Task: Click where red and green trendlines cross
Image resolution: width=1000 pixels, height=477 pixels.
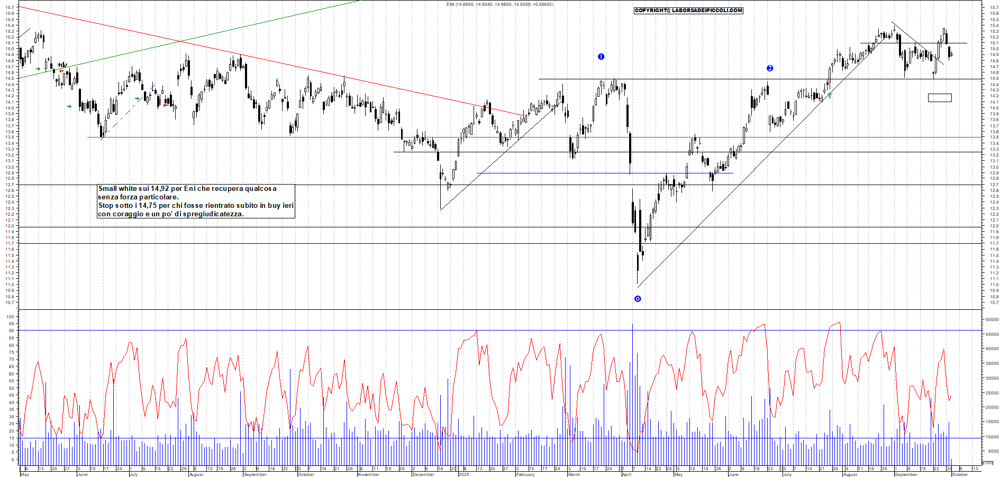Action: tap(180, 41)
